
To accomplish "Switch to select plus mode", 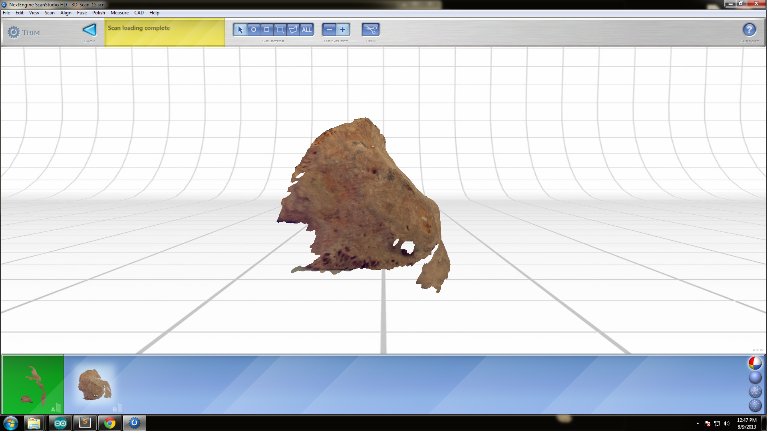I will coord(343,30).
